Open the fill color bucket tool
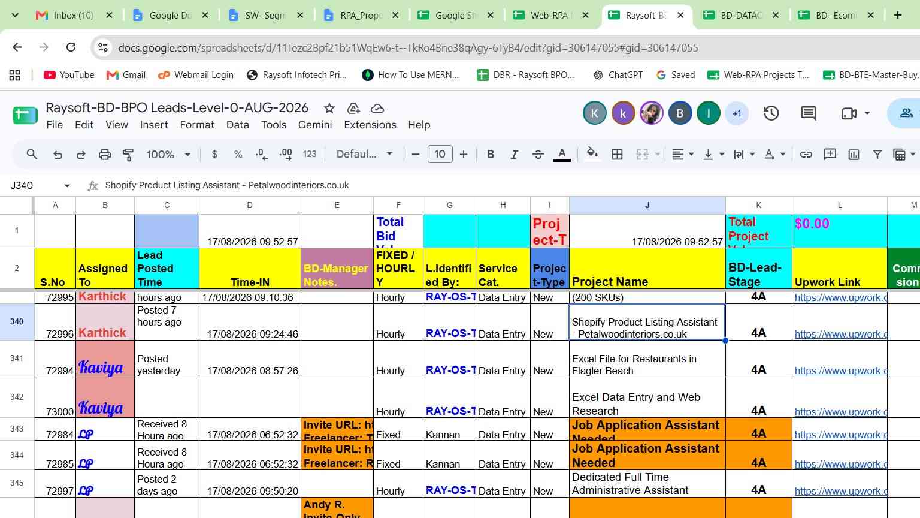 (x=592, y=154)
